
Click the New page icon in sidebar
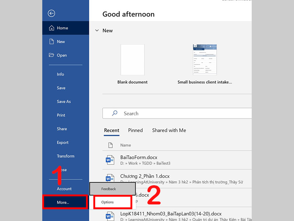[51, 42]
